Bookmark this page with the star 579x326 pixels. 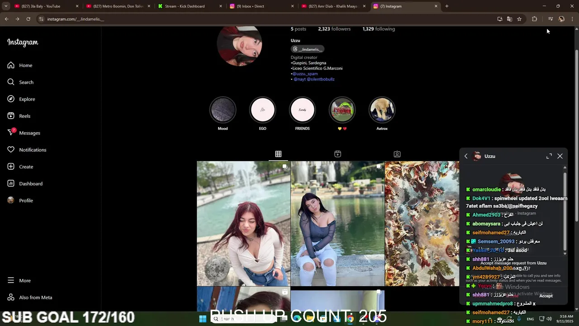tap(519, 19)
